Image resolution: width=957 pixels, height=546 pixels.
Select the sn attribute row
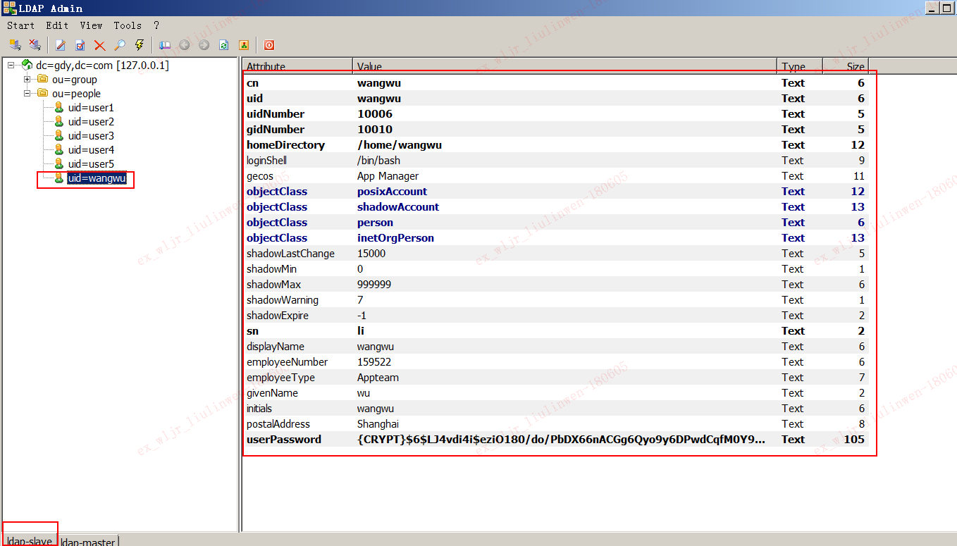555,330
